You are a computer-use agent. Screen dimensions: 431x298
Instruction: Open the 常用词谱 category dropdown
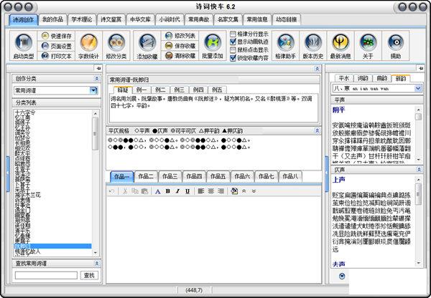point(93,90)
